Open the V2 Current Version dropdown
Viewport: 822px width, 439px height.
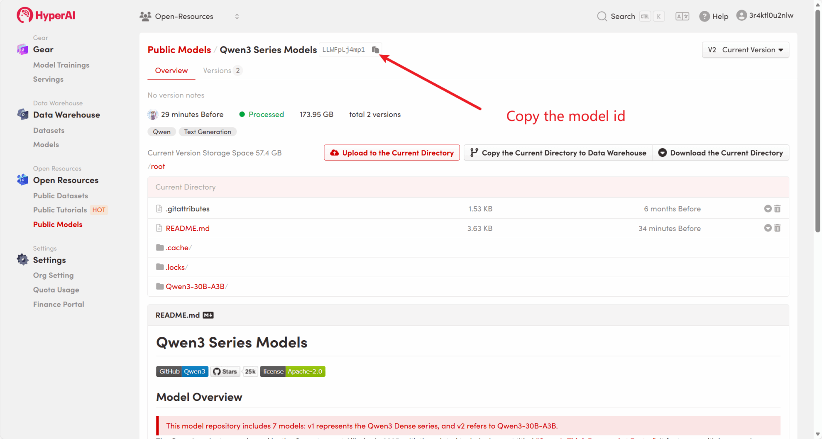745,50
